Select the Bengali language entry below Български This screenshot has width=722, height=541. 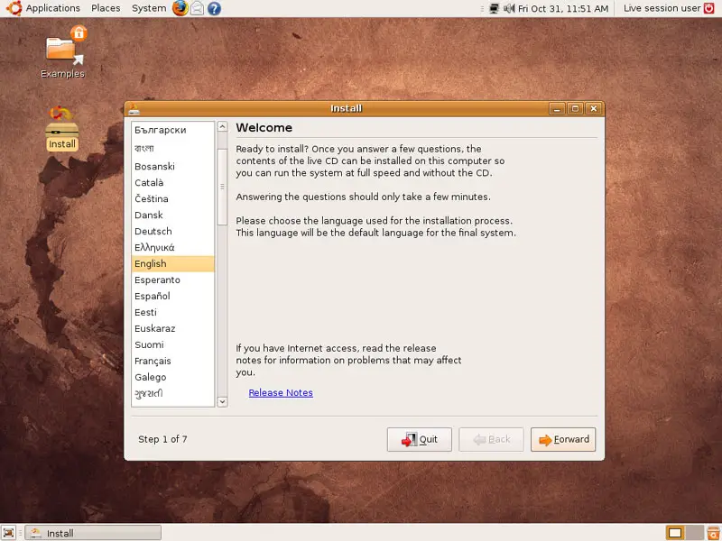(x=173, y=148)
